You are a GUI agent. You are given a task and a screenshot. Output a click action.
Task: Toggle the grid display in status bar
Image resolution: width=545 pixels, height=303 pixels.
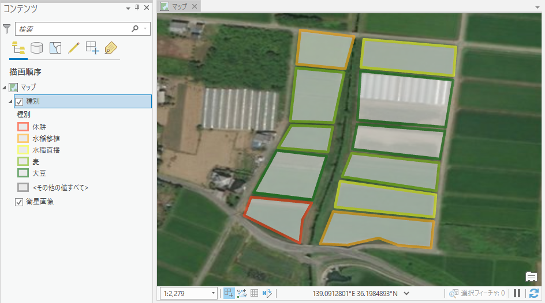(254, 293)
